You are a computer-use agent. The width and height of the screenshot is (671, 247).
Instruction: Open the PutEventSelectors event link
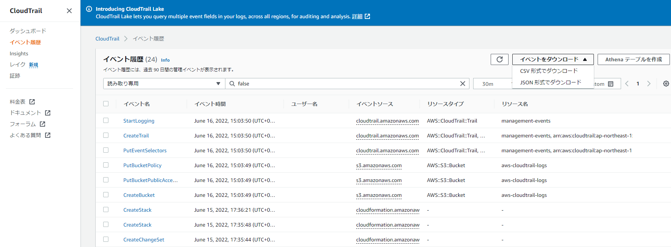pyautogui.click(x=145, y=150)
